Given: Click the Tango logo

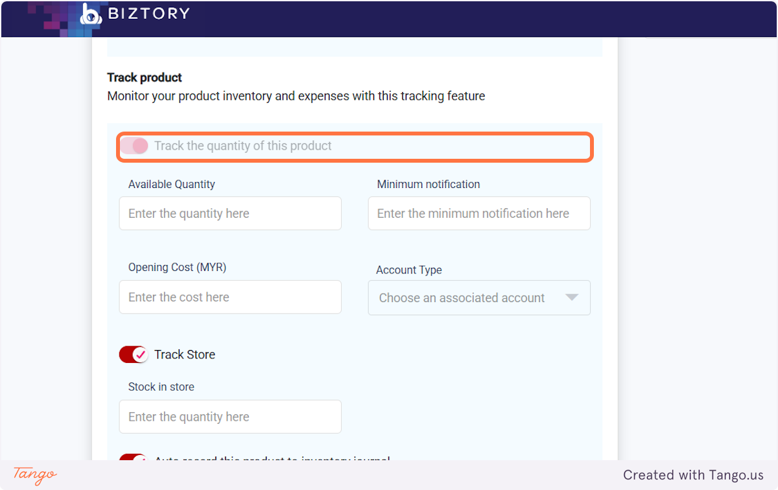Looking at the screenshot, I should (35, 474).
